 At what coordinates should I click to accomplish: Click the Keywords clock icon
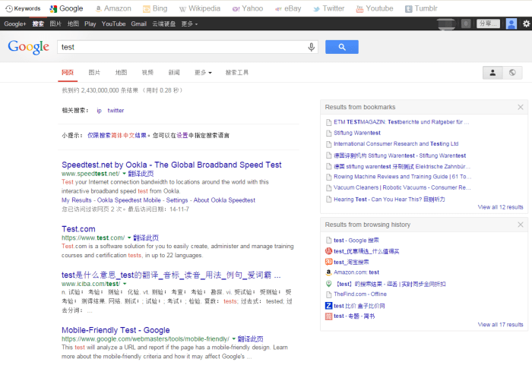(x=9, y=8)
